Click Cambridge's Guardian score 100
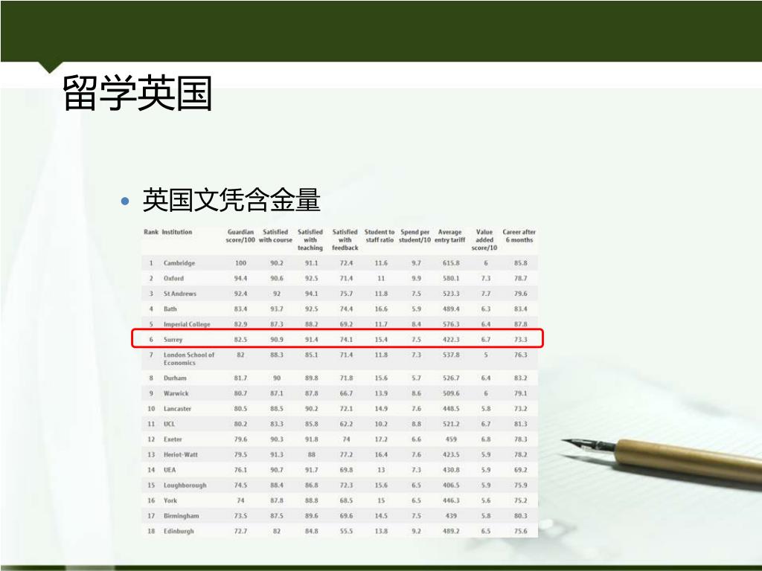 [240, 263]
